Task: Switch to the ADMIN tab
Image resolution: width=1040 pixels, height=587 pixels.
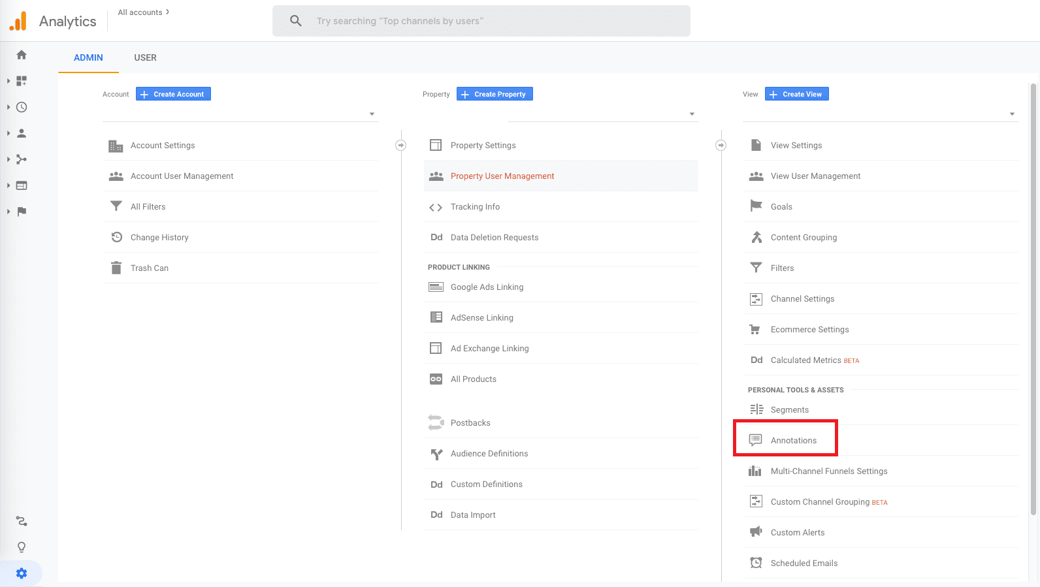Action: (x=88, y=57)
